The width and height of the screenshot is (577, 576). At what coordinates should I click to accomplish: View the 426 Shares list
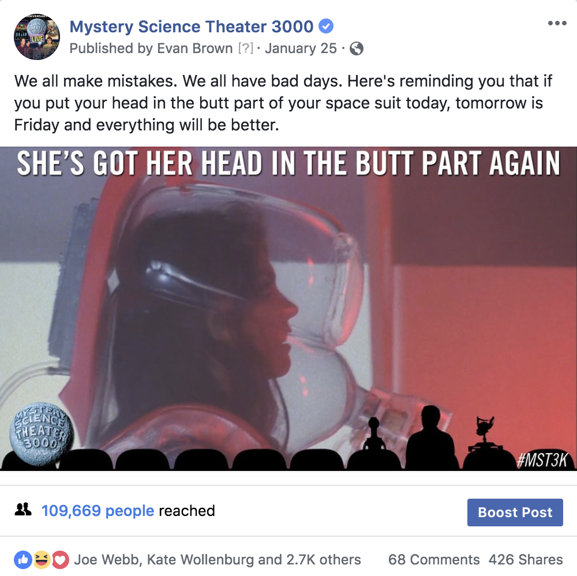526,559
